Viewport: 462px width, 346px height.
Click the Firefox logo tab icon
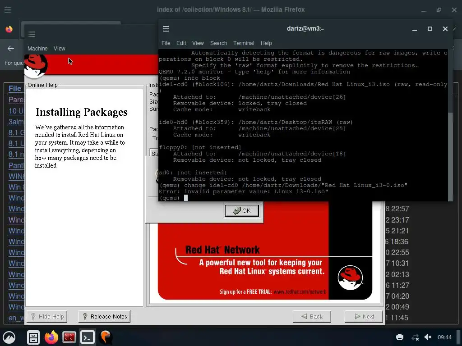(x=9, y=29)
